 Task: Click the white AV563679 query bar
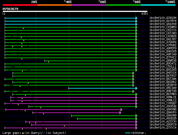[75, 11]
